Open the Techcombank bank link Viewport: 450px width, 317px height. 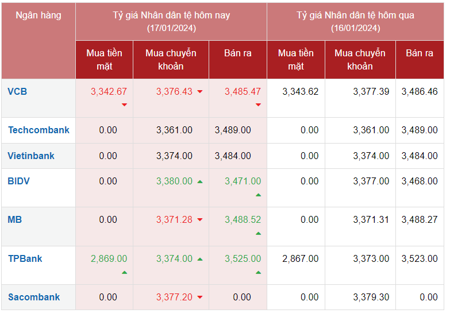[39, 130]
